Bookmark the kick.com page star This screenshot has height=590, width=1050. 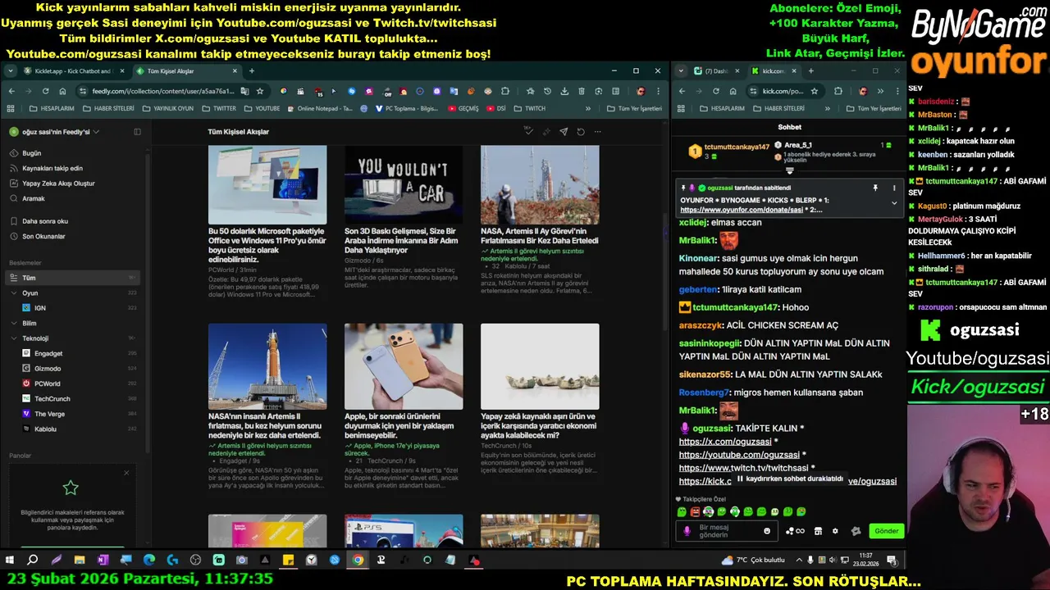click(814, 91)
